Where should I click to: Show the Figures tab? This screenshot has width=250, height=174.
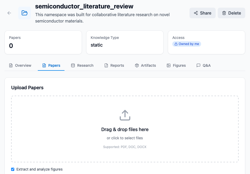pos(176,65)
